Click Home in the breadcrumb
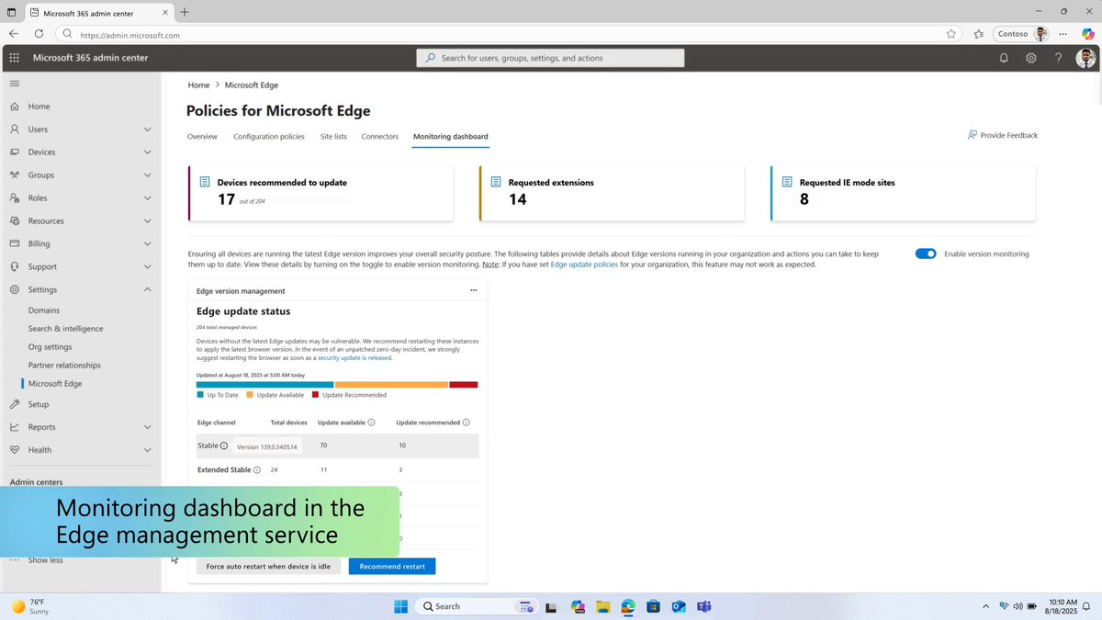Image resolution: width=1102 pixels, height=620 pixels. coord(198,85)
